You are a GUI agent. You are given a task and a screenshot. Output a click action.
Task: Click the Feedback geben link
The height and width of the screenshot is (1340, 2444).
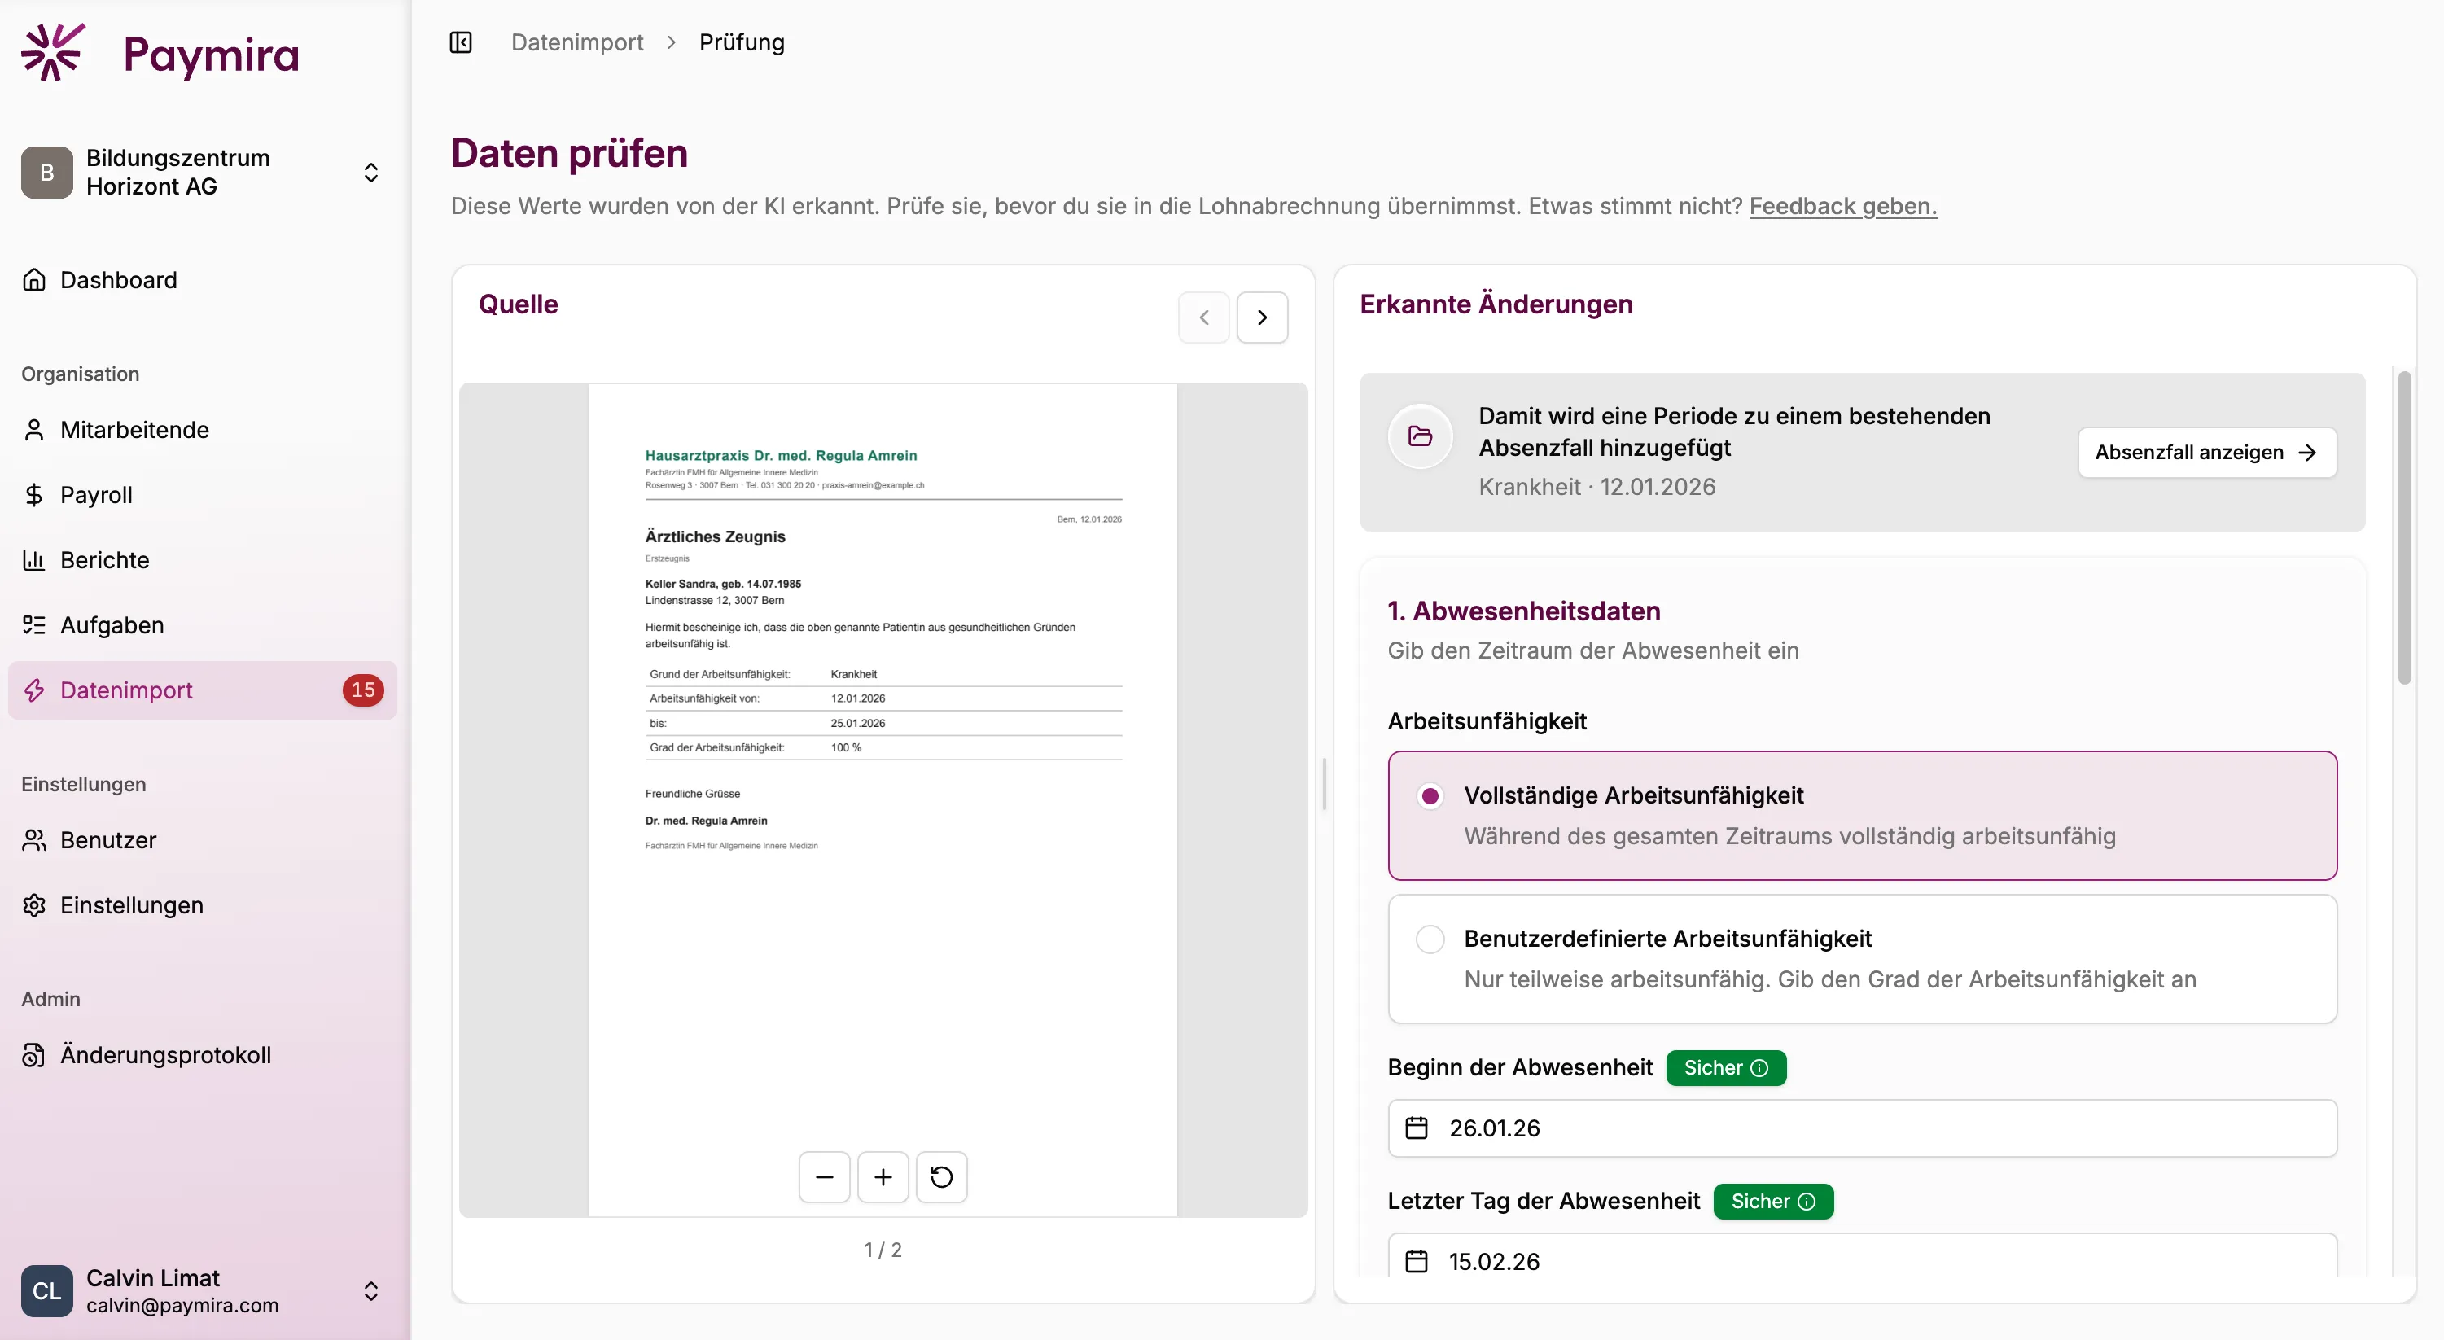[x=1842, y=206]
